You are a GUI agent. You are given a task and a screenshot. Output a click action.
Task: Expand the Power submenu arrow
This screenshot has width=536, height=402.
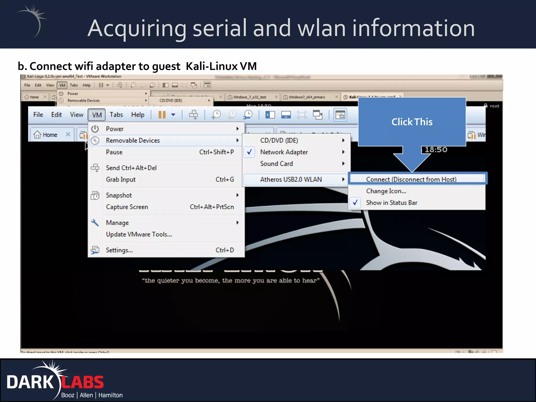point(237,129)
